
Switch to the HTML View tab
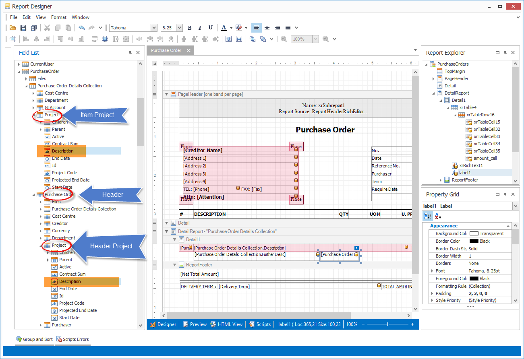226,324
